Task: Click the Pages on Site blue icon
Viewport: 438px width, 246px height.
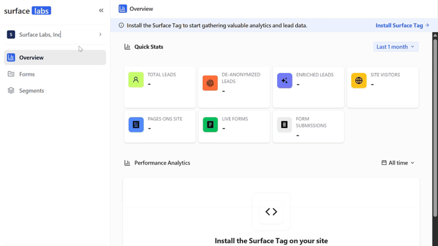Action: pos(136,125)
